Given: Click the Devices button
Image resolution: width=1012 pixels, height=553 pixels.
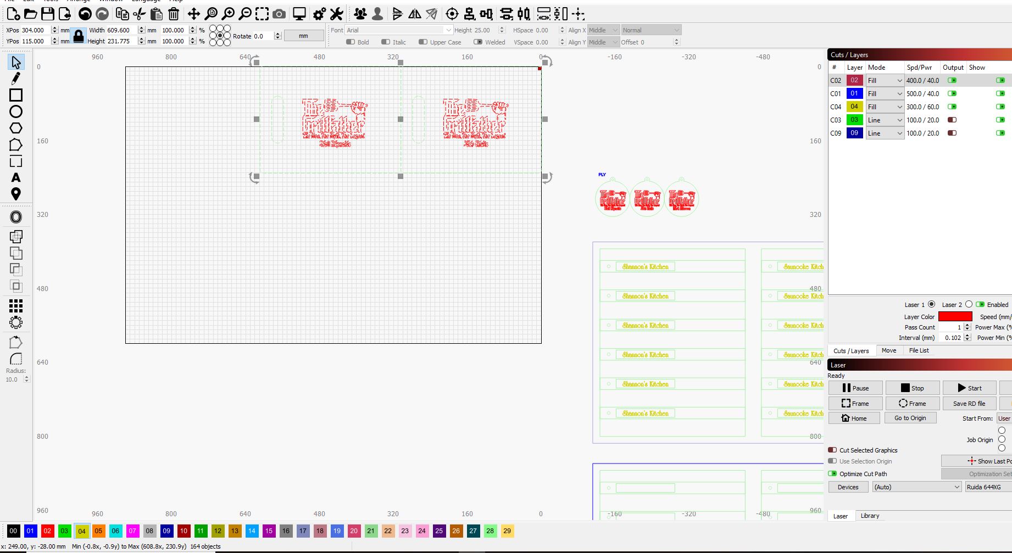Looking at the screenshot, I should 848,487.
